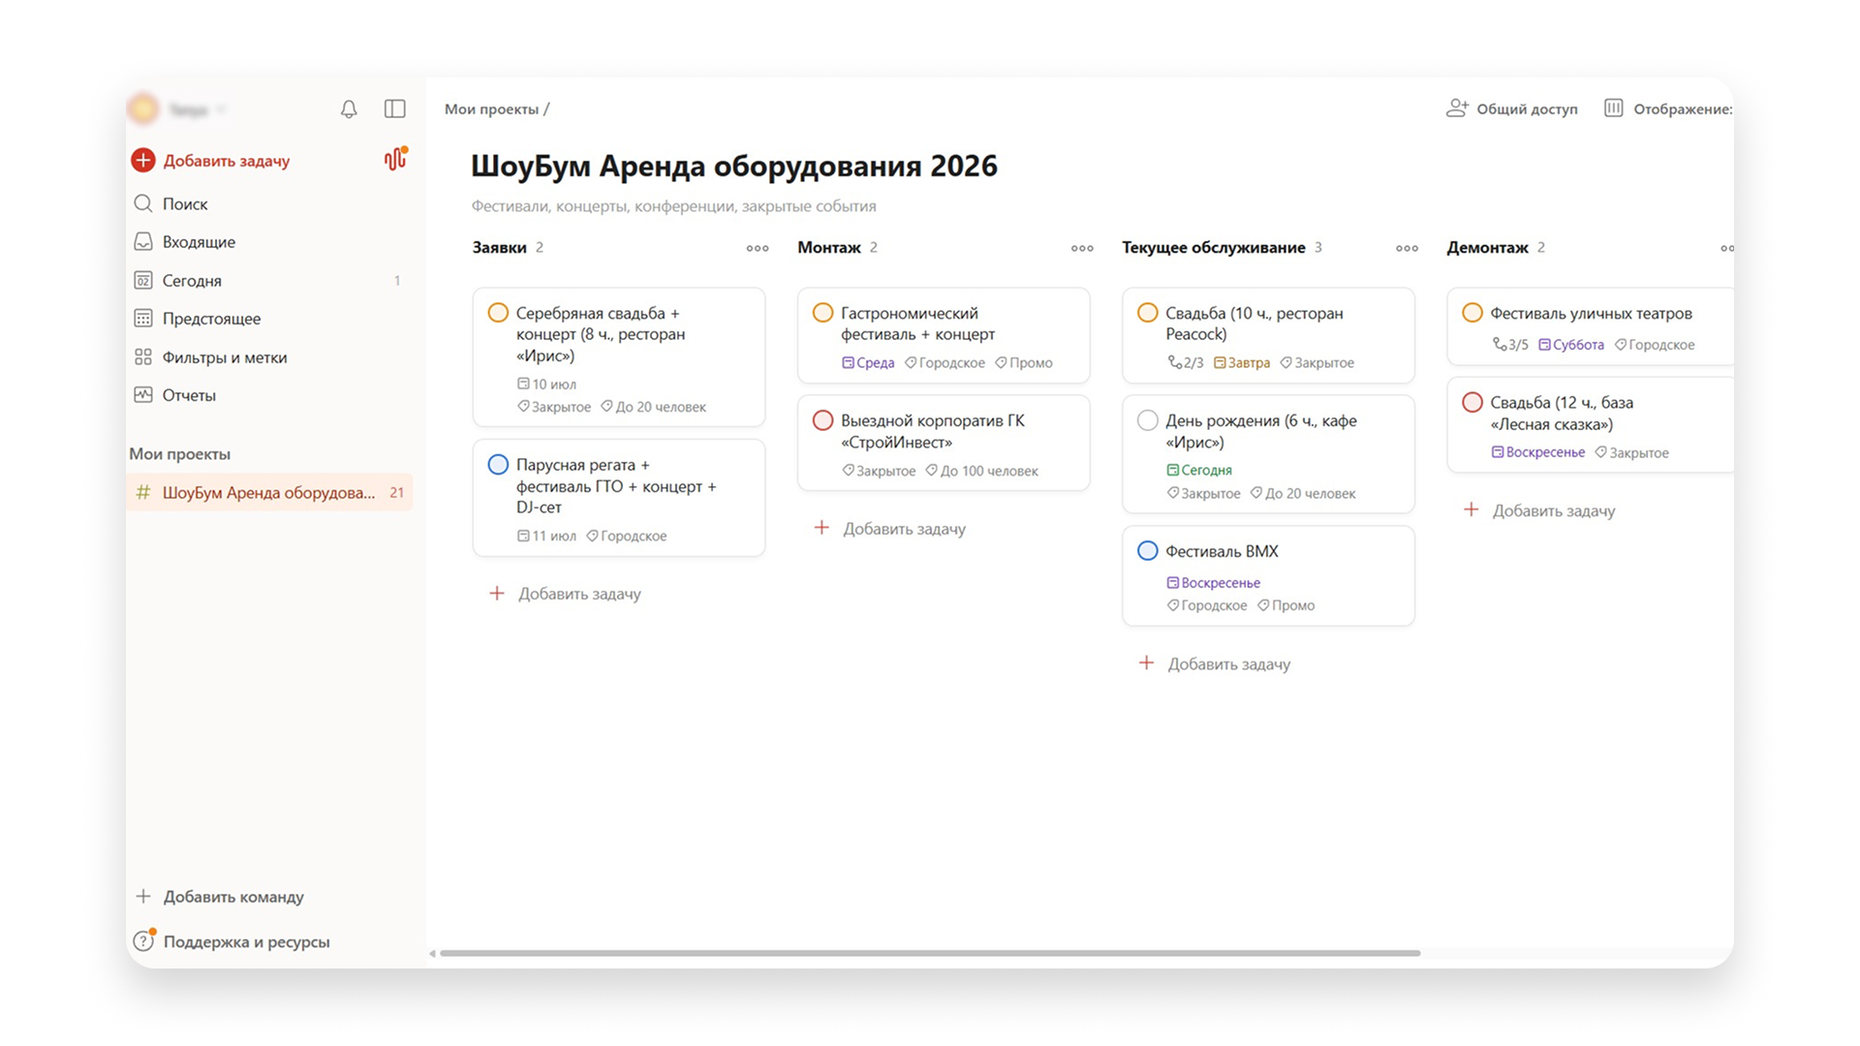Click the Filters and labels grid icon
This screenshot has width=1860, height=1046.
click(143, 357)
